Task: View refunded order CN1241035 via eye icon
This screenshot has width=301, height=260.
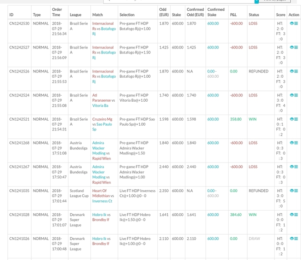Action: [x=292, y=190]
